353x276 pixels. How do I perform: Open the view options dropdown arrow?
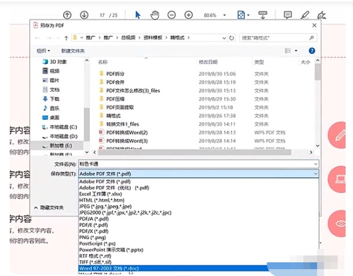[296, 51]
